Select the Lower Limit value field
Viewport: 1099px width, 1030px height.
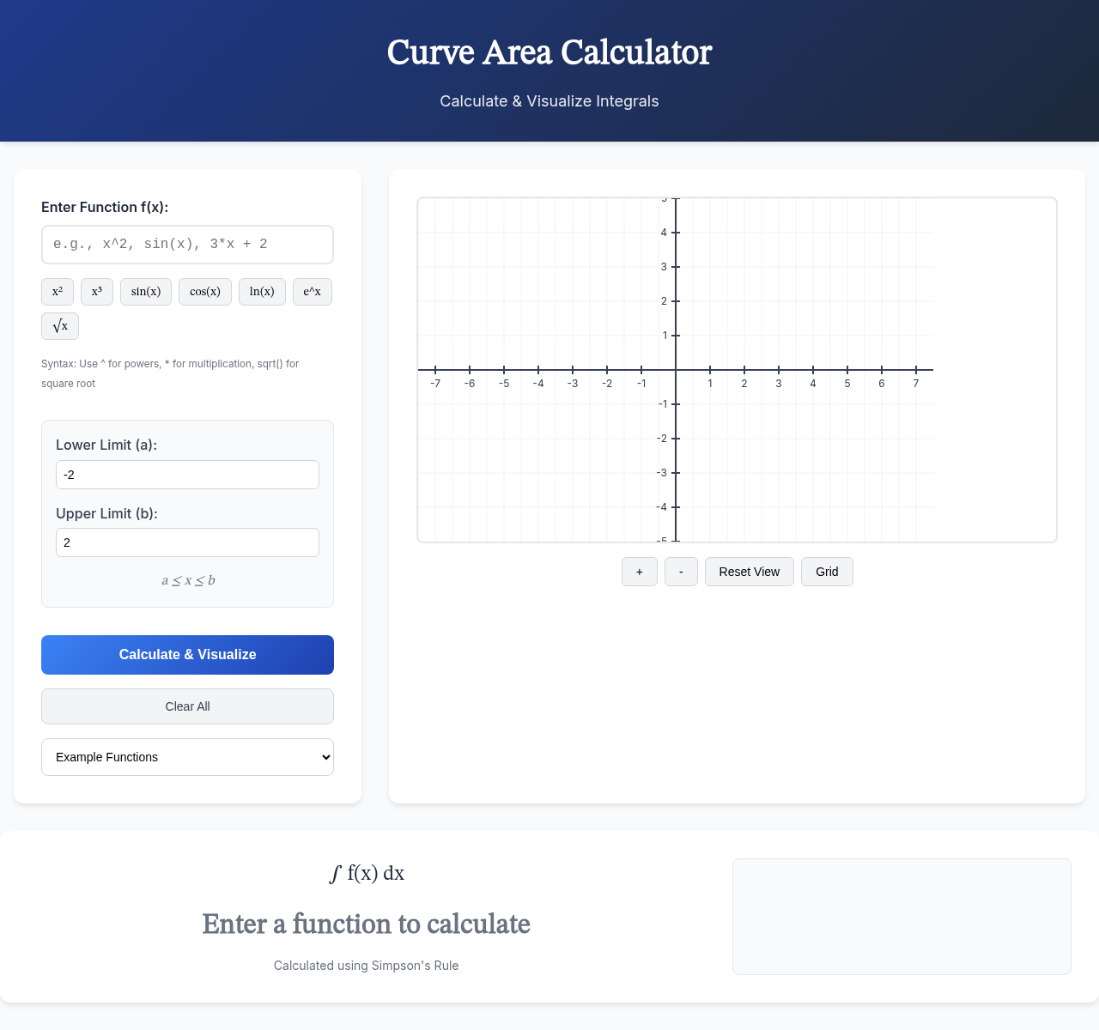[x=187, y=475]
